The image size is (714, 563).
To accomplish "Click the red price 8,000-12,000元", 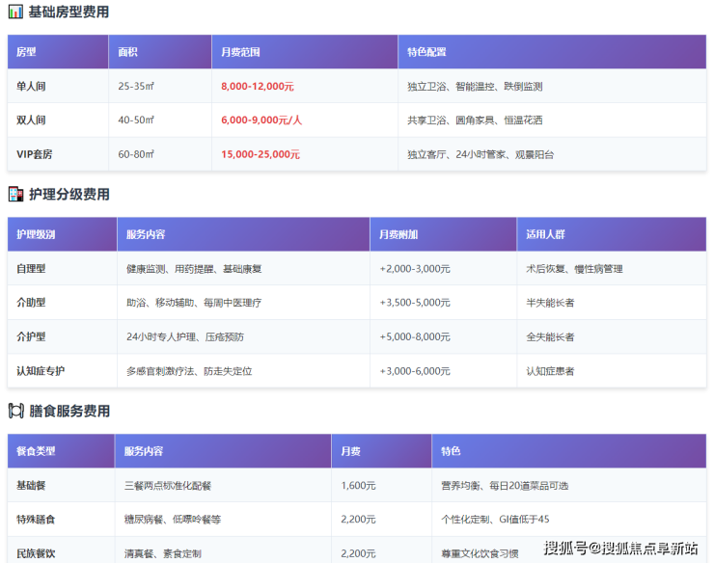I will 258,86.
